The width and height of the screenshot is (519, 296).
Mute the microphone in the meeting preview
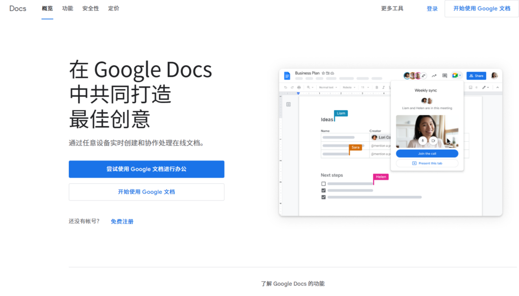pos(423,140)
